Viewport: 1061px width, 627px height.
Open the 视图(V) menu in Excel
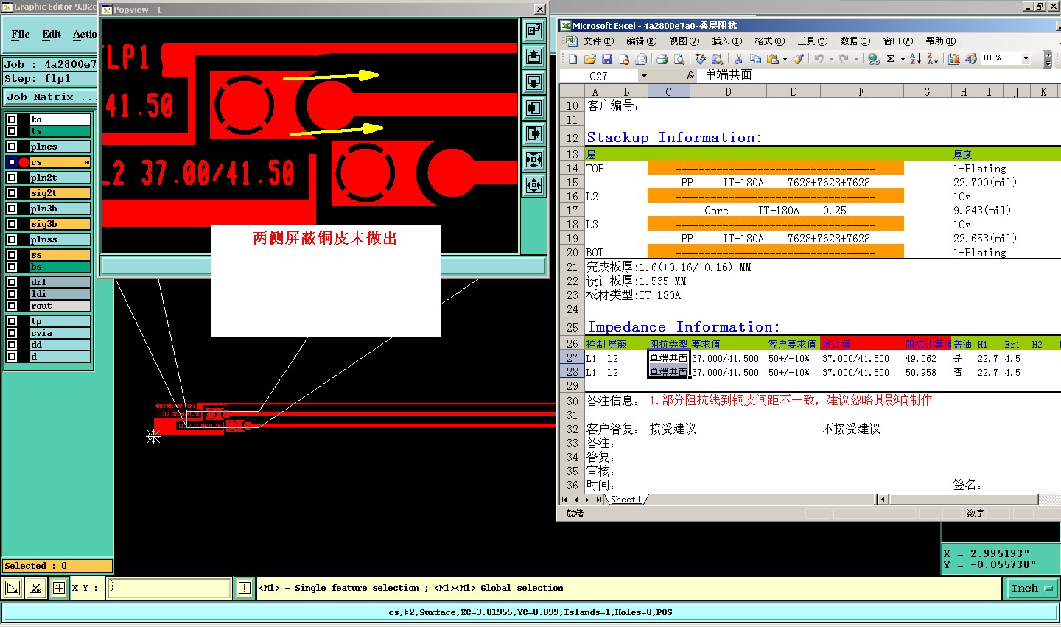[684, 41]
